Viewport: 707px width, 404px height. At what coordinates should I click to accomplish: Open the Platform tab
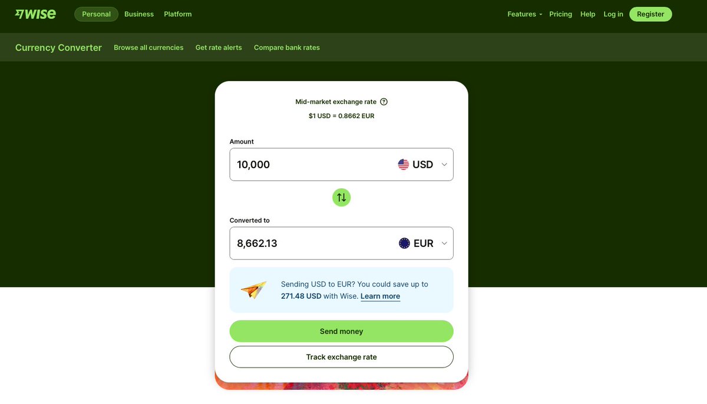pyautogui.click(x=178, y=14)
